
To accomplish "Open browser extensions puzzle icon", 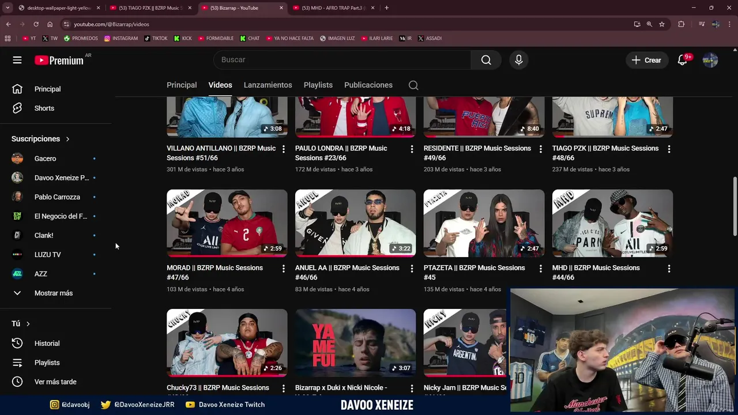I will 681,24.
